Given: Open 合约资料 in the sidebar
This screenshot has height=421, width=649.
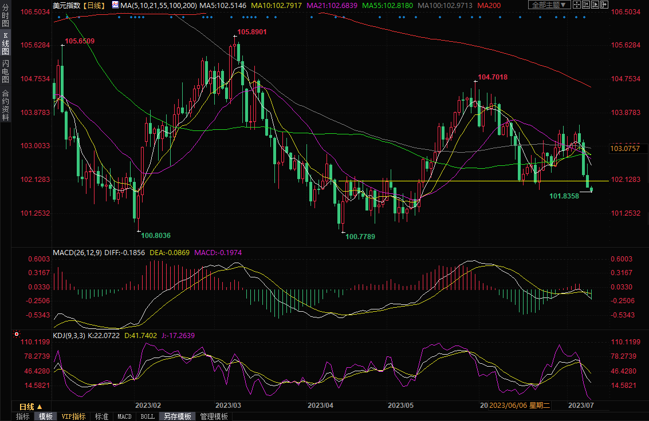Looking at the screenshot, I should click(x=5, y=105).
